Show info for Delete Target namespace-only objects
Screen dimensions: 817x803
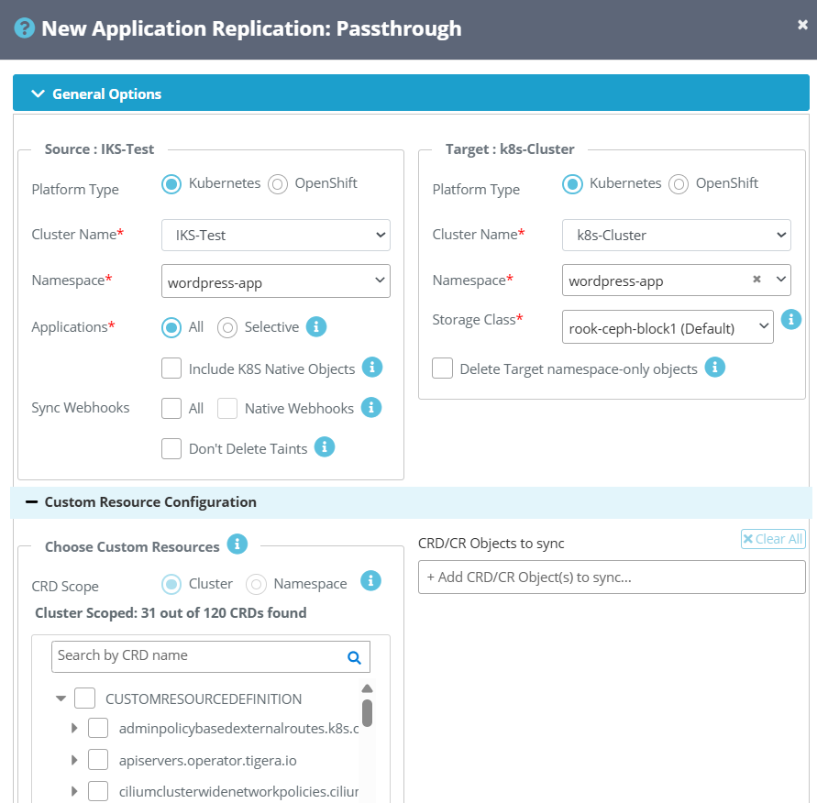pyautogui.click(x=715, y=368)
